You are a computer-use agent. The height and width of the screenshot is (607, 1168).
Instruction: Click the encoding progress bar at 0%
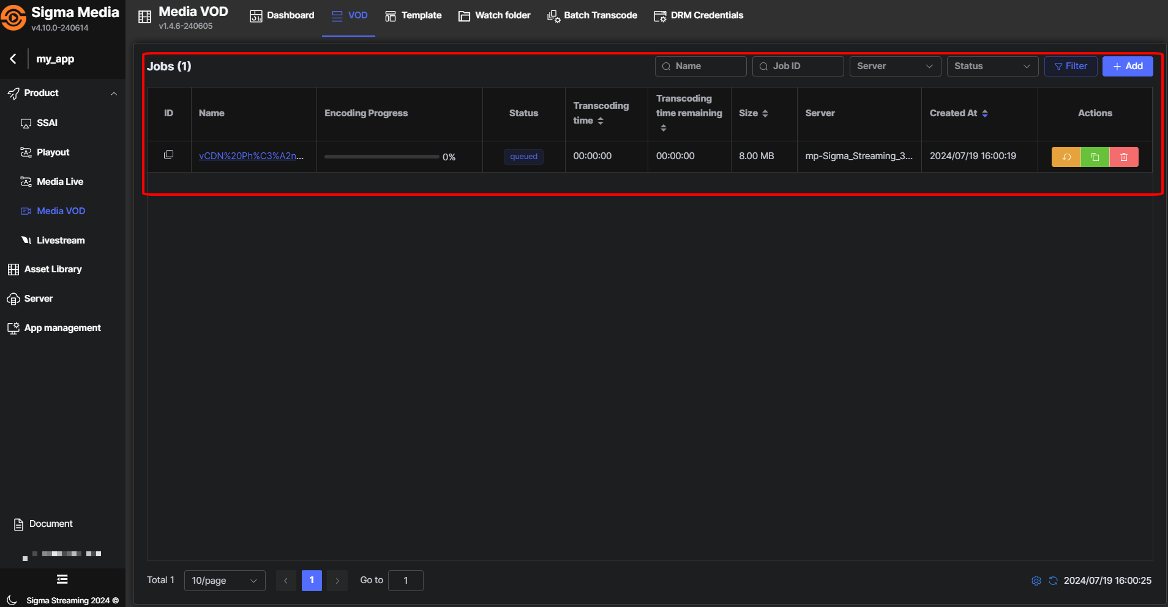(x=381, y=157)
